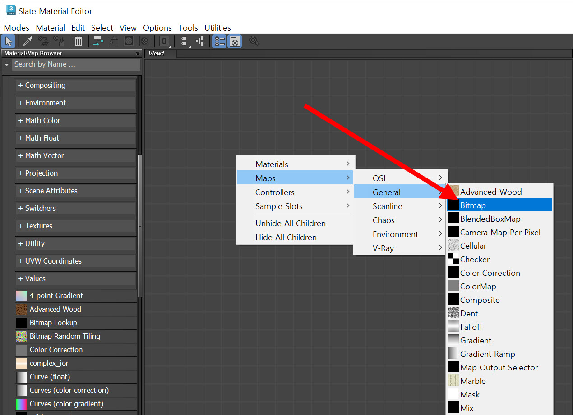Click Select by Material icon

pos(254,41)
